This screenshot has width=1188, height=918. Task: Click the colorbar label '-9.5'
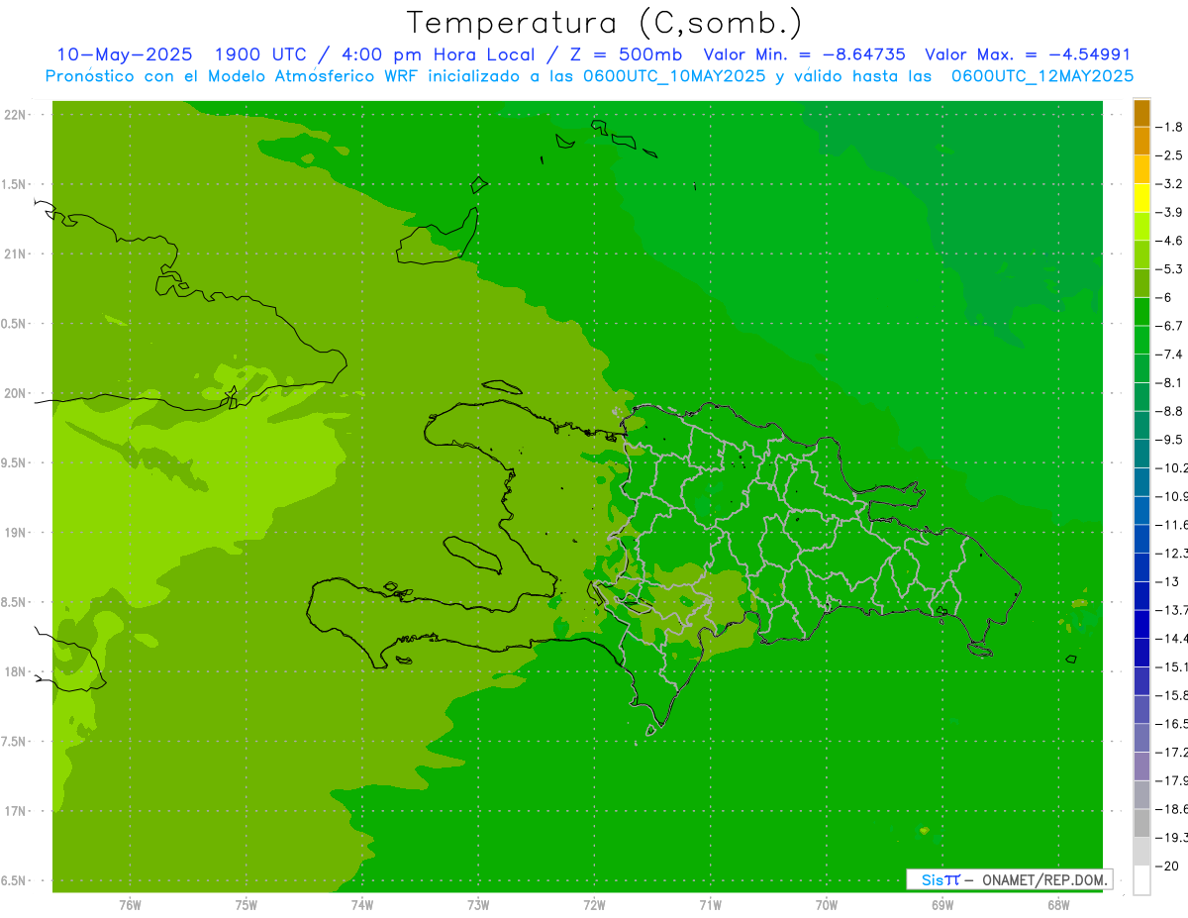pyautogui.click(x=1171, y=439)
